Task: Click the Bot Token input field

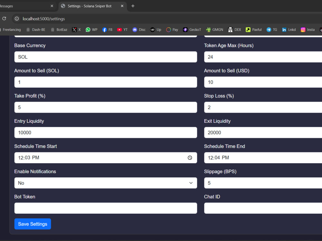Action: (x=106, y=208)
